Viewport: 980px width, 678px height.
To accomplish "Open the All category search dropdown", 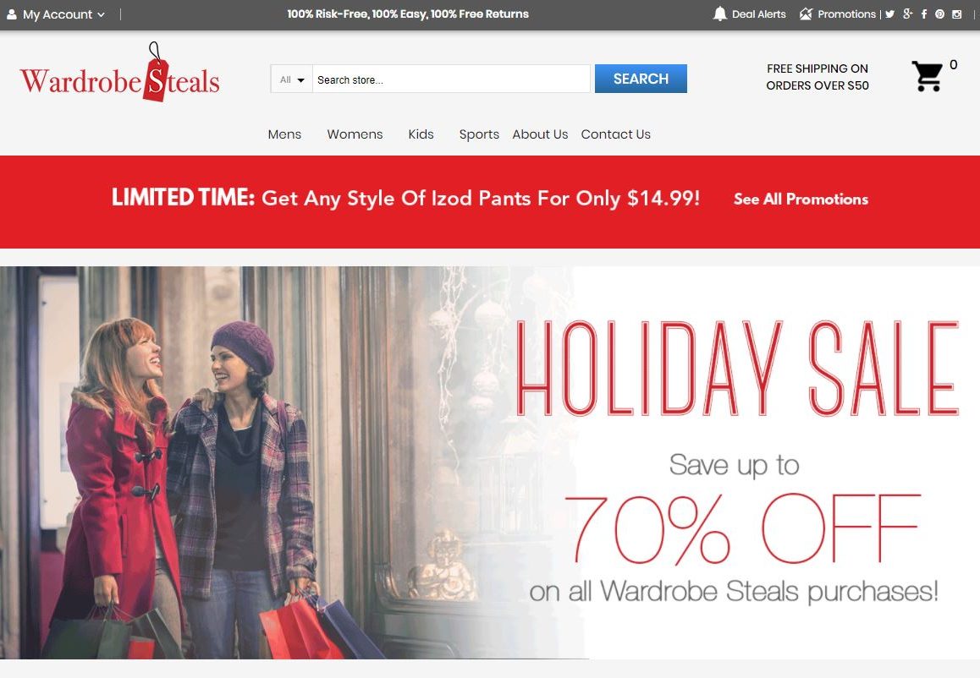I will [x=292, y=79].
